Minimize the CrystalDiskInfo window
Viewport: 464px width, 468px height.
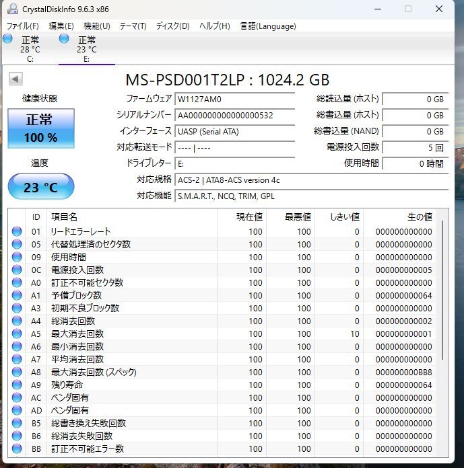pyautogui.click(x=378, y=9)
